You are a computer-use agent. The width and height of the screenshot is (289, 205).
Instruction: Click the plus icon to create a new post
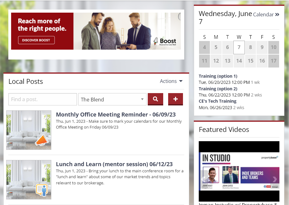coord(175,99)
